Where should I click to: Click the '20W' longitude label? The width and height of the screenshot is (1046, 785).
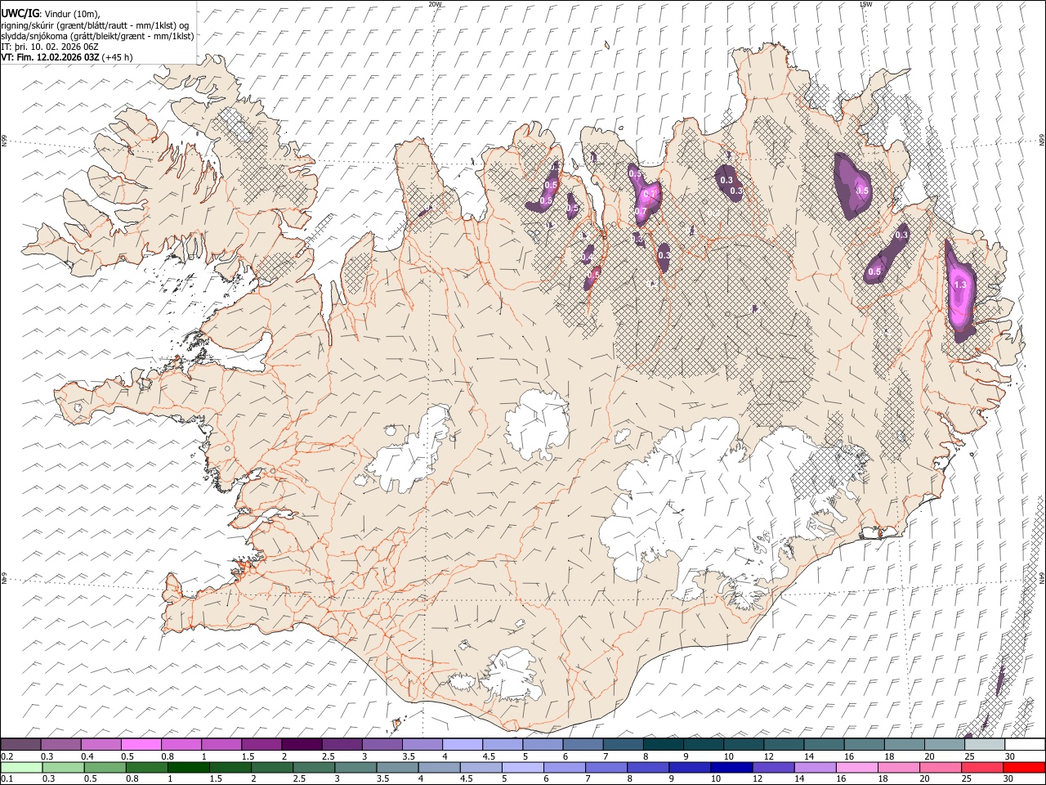[x=435, y=4]
